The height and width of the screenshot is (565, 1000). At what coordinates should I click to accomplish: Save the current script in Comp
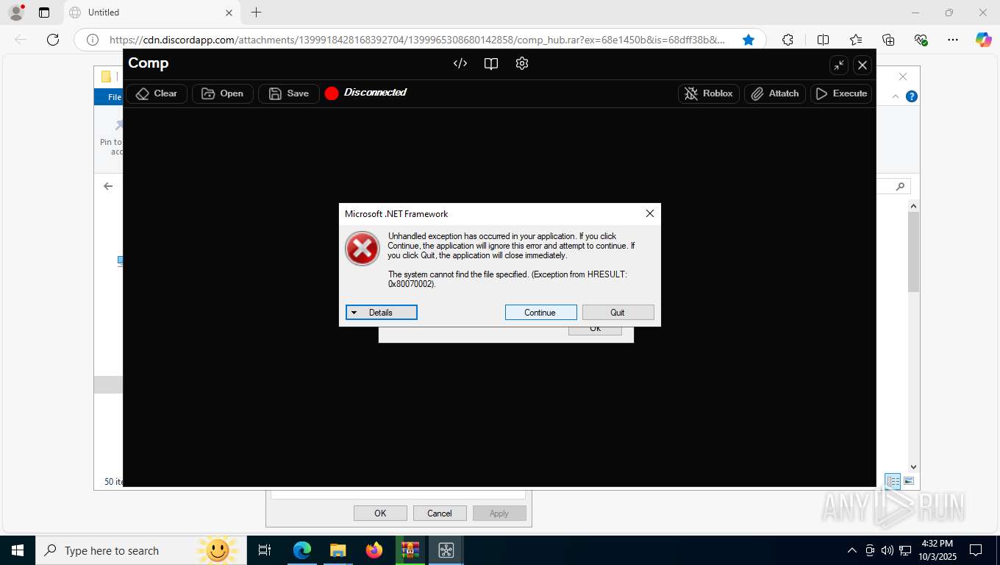tap(289, 93)
